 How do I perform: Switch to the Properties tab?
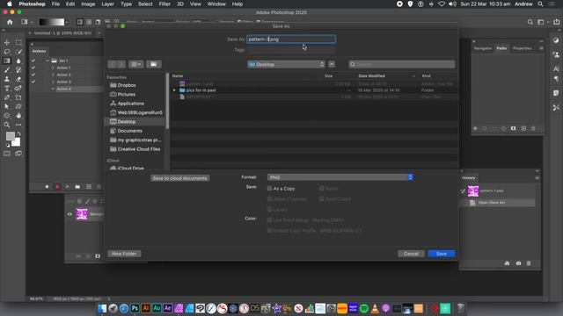point(522,48)
